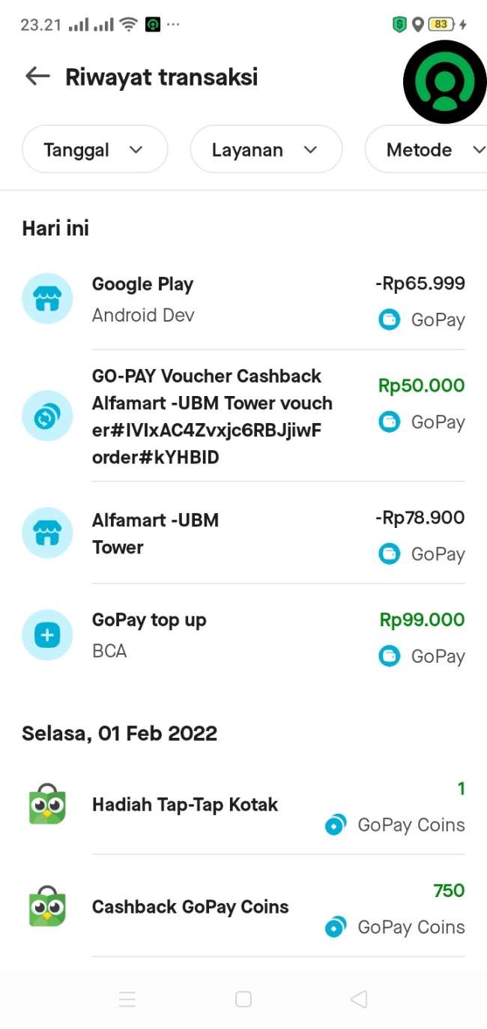Tap Hadiah Tap-Tap Kotak Tokopedia icon
487x1029 pixels.
click(x=47, y=805)
